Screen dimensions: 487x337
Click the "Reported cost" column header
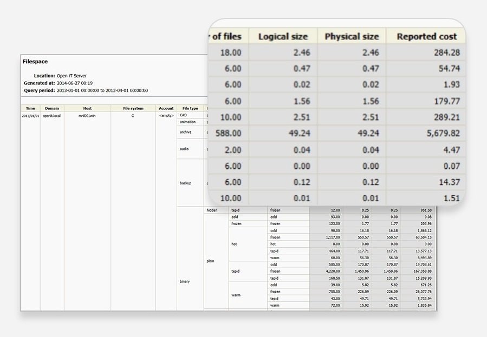(x=426, y=36)
